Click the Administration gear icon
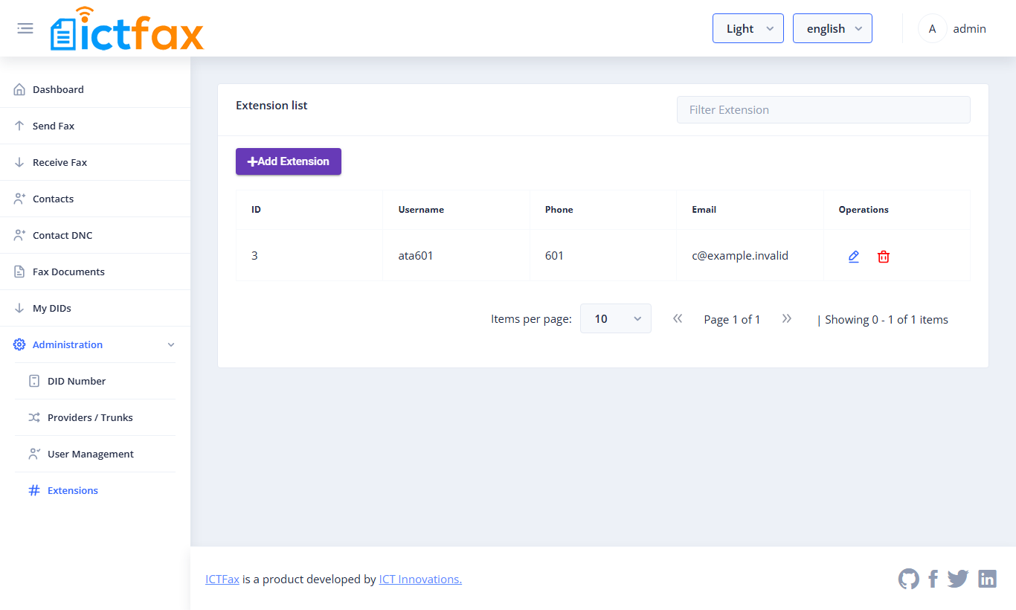This screenshot has width=1016, height=610. (19, 344)
